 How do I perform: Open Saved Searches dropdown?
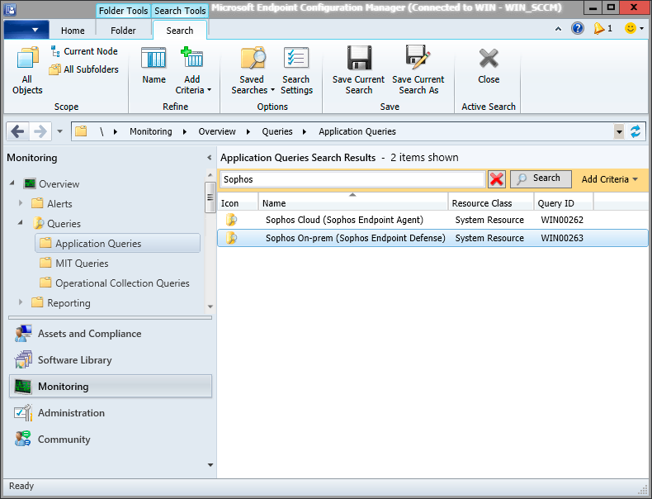[253, 70]
